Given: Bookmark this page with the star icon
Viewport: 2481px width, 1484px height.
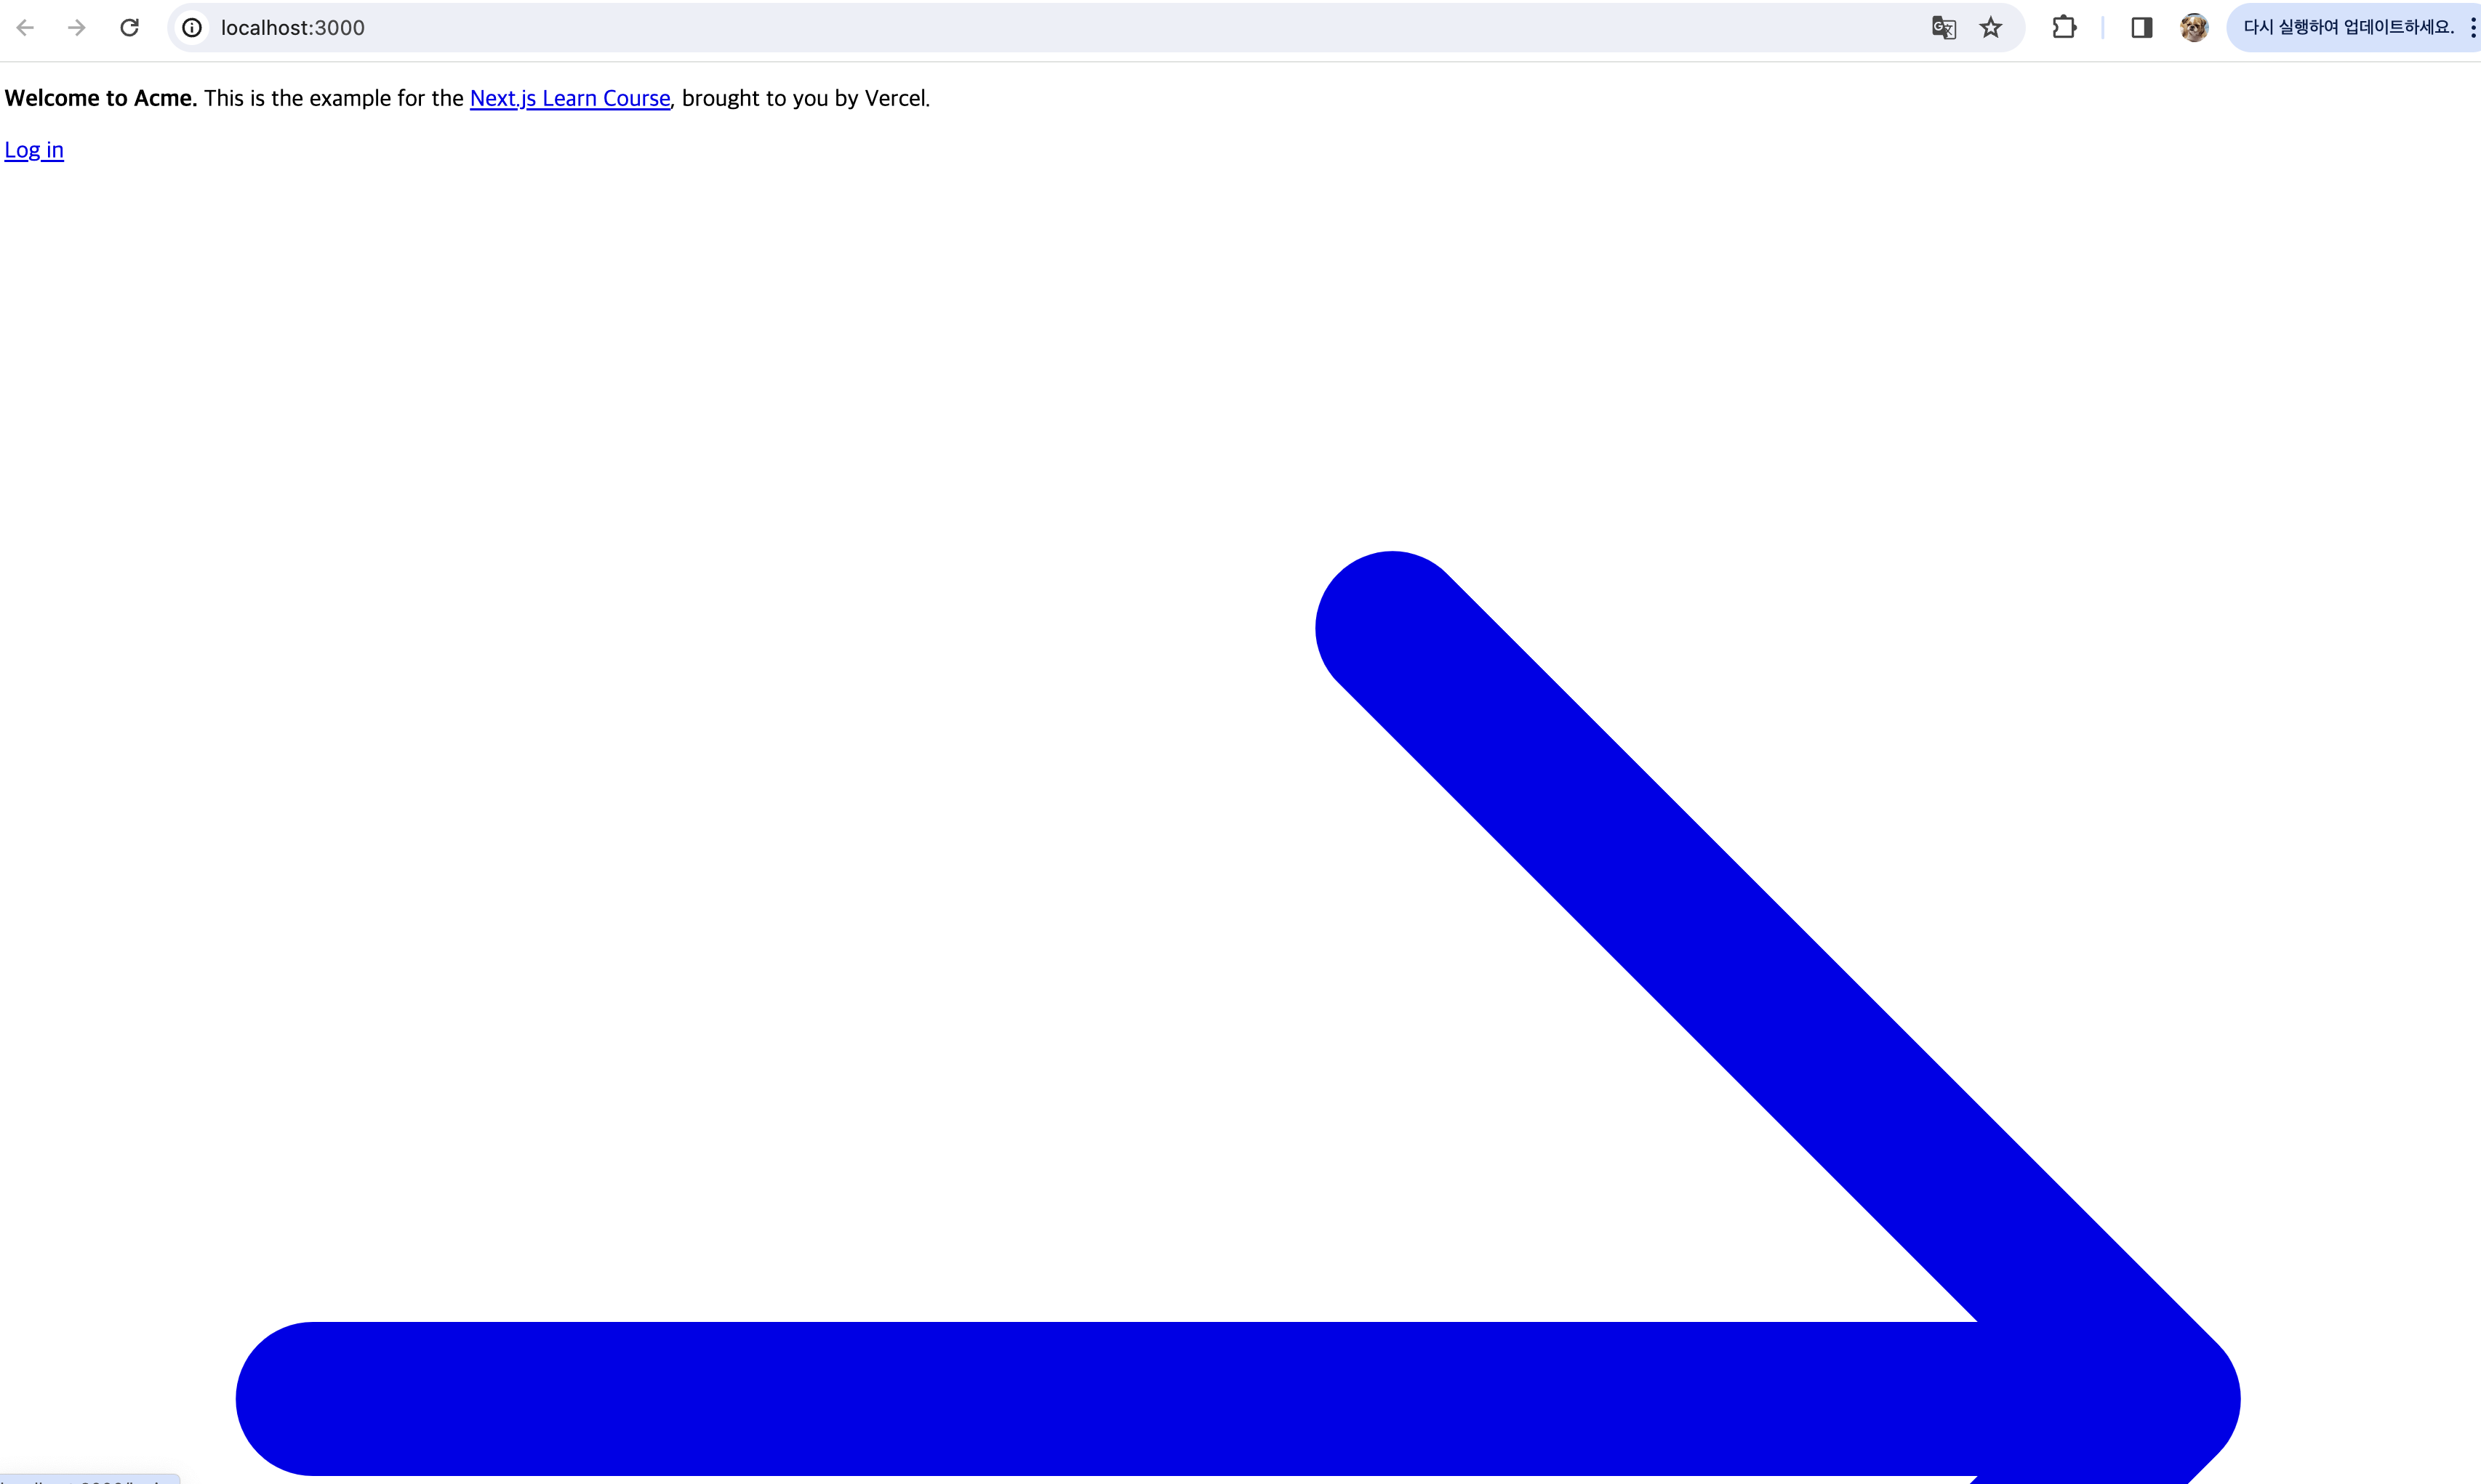Looking at the screenshot, I should 1991,28.
